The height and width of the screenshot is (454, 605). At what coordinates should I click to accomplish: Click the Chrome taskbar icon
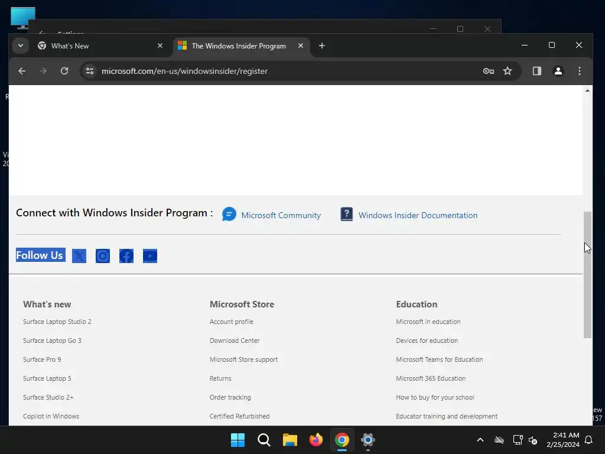(x=342, y=440)
